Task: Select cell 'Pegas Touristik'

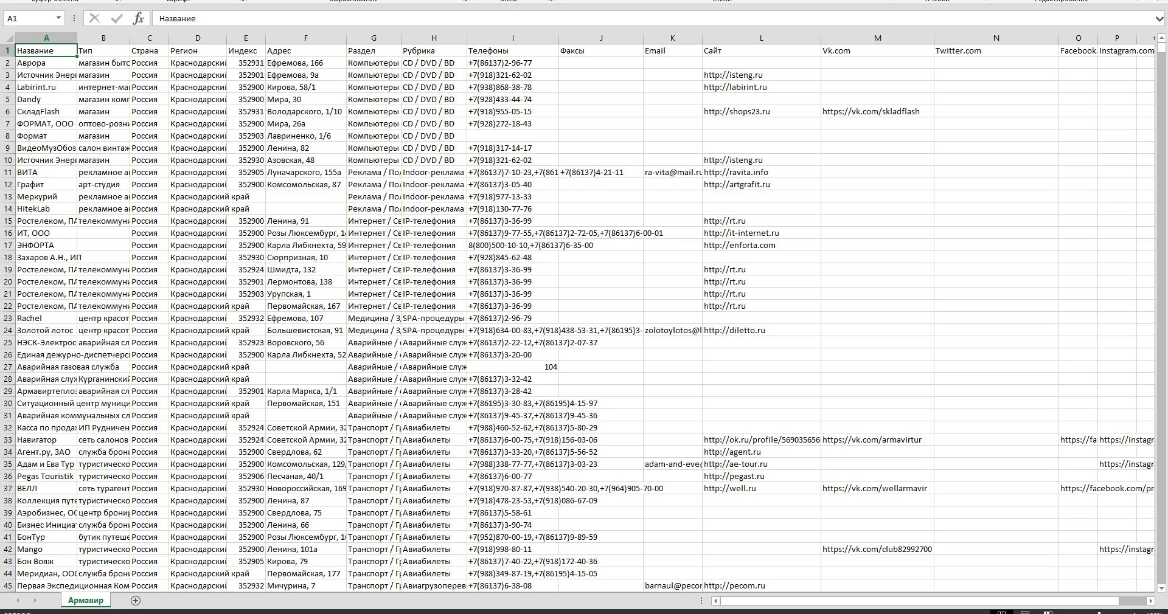Action: click(x=46, y=477)
